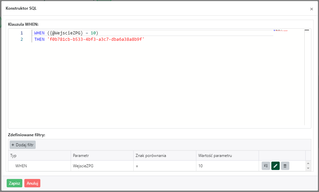Click the code editor minimap preview
Viewport: 319px width, 192px height.
(x=280, y=31)
